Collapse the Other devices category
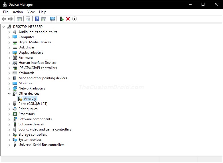Viewport: 223px width, 163px height. click(x=9, y=93)
